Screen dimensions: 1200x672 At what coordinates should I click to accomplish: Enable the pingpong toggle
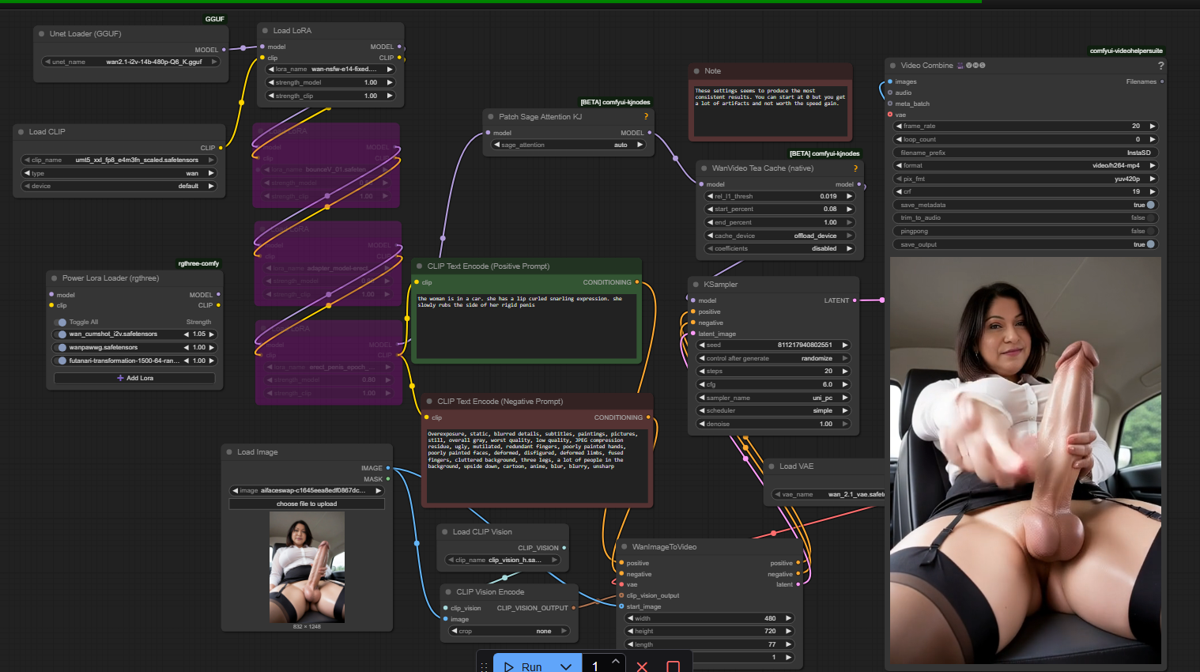tap(1150, 231)
